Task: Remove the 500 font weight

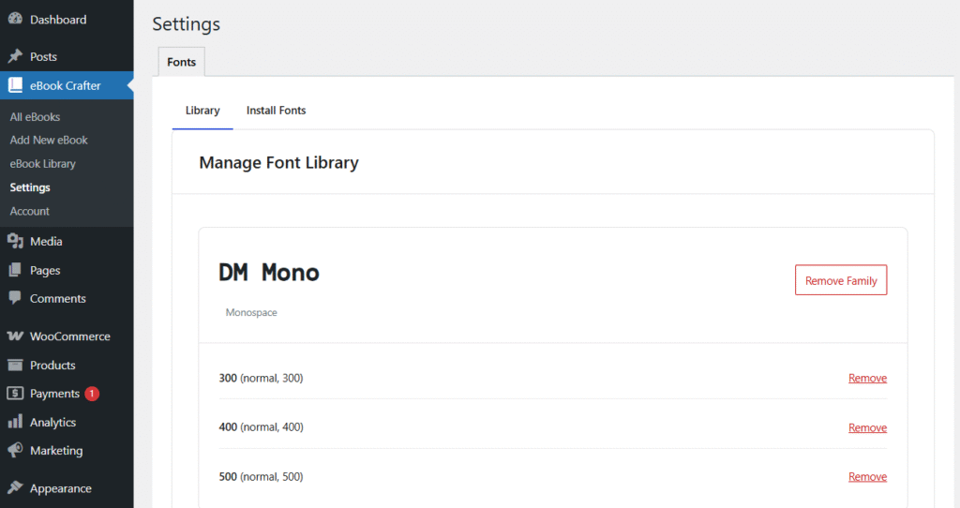Action: 867,477
